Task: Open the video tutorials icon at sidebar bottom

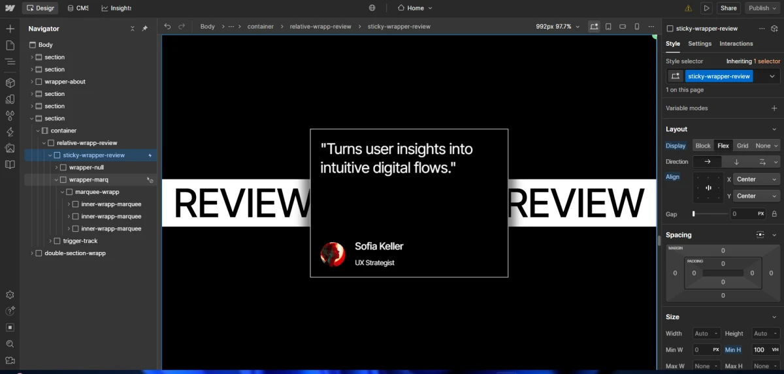Action: point(10,360)
